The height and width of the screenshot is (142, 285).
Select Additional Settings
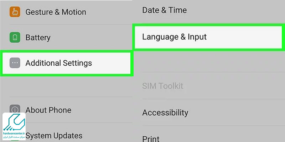pyautogui.click(x=67, y=63)
